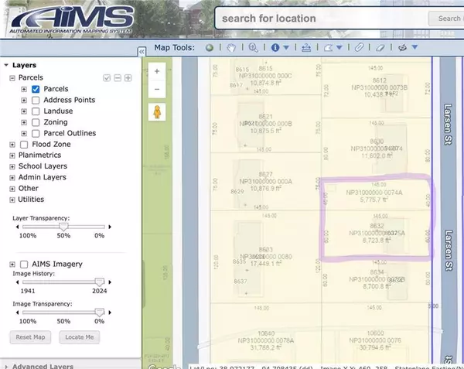This screenshot has height=369, width=464.
Task: Expand the Advanced Layers section
Action: (x=6, y=366)
